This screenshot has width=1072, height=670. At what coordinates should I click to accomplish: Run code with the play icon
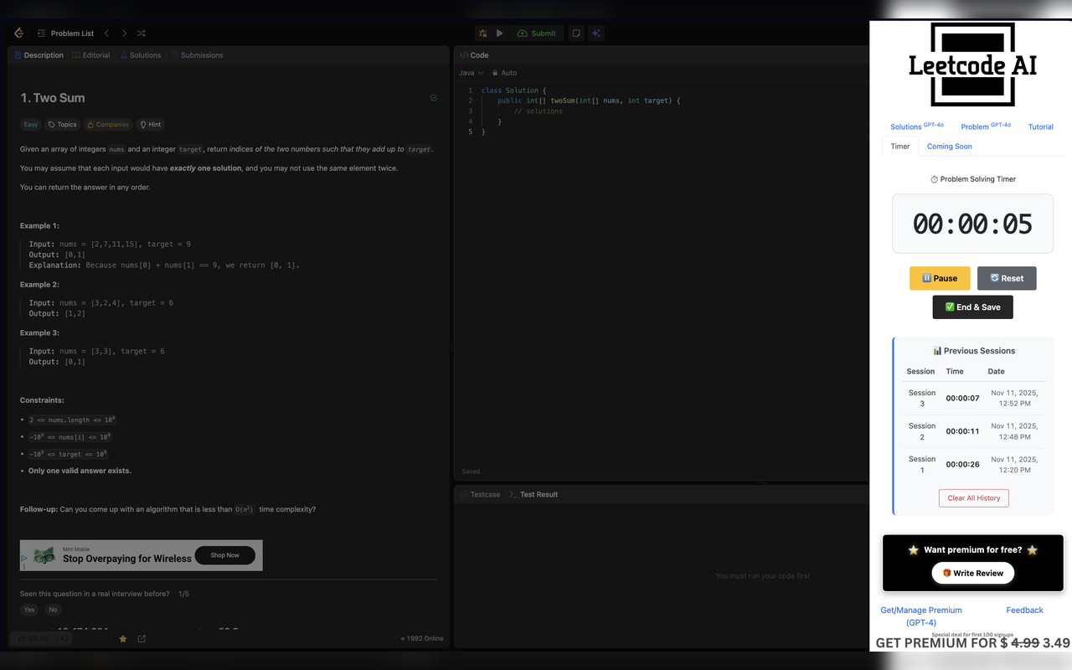point(500,33)
